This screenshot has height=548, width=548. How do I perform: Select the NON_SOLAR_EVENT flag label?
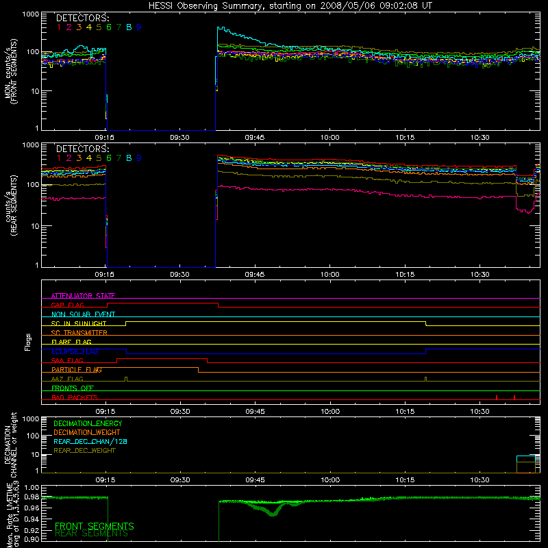[83, 314]
